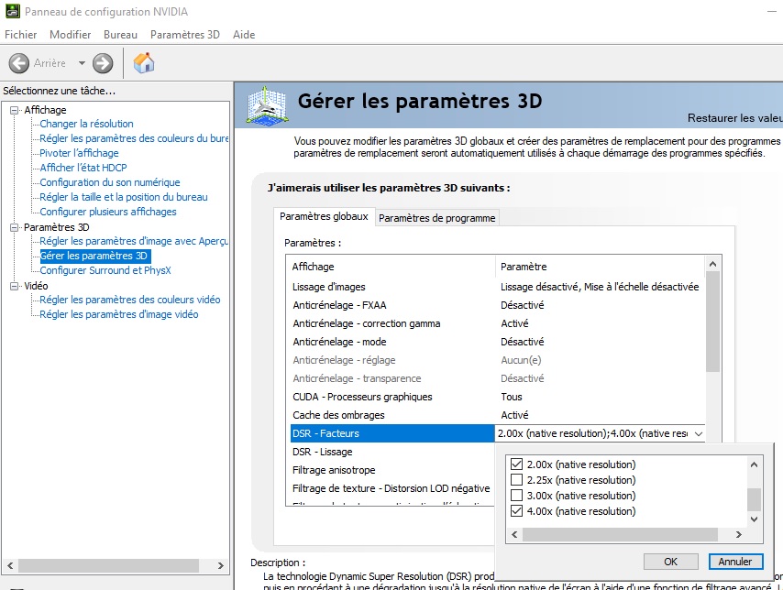Image resolution: width=783 pixels, height=590 pixels.
Task: Click scroll right arrow in DSR factor list
Action: tap(739, 535)
